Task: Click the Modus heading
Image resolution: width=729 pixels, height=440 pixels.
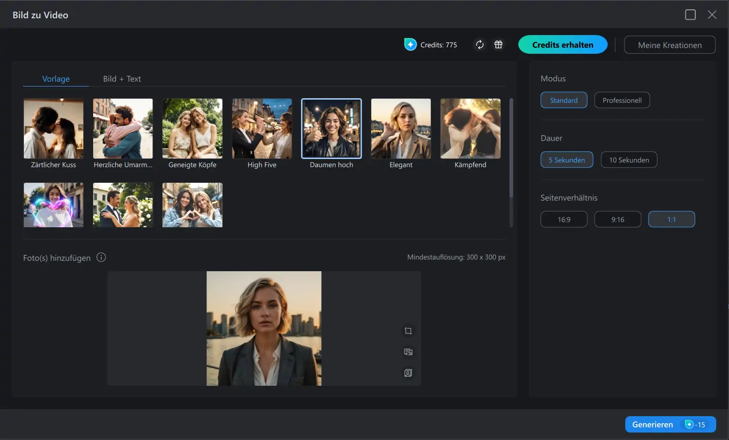Action: tap(553, 79)
